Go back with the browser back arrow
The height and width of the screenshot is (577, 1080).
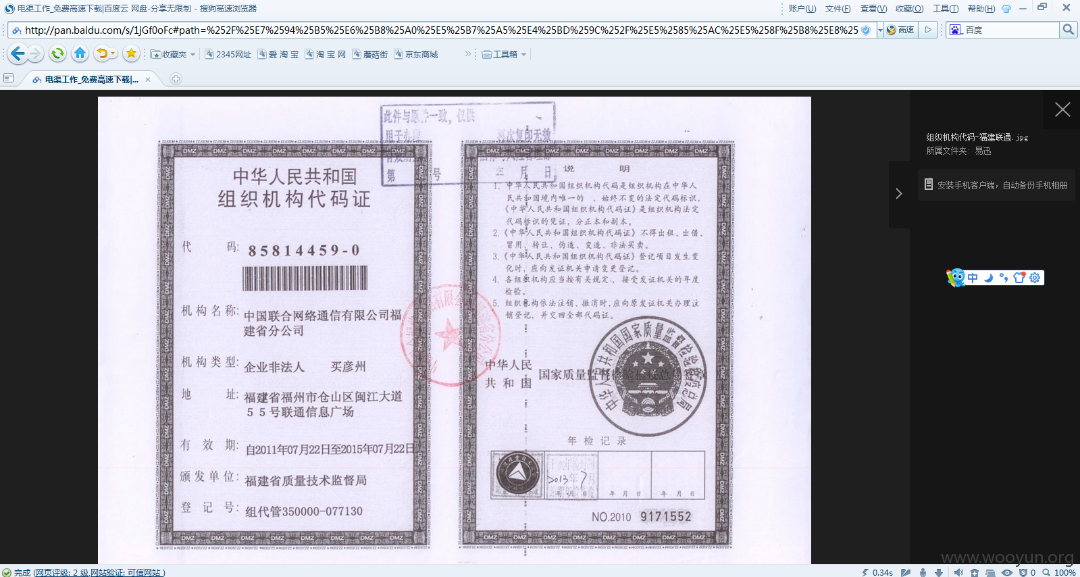point(18,53)
